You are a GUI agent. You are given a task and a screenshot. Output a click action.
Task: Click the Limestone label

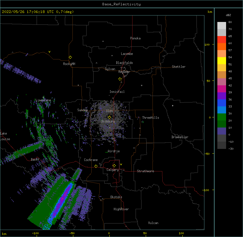coord(43,100)
